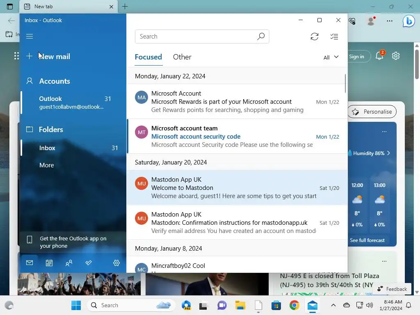Open Edge Settings and more ellipsis
This screenshot has height=315, width=420.
(390, 21)
